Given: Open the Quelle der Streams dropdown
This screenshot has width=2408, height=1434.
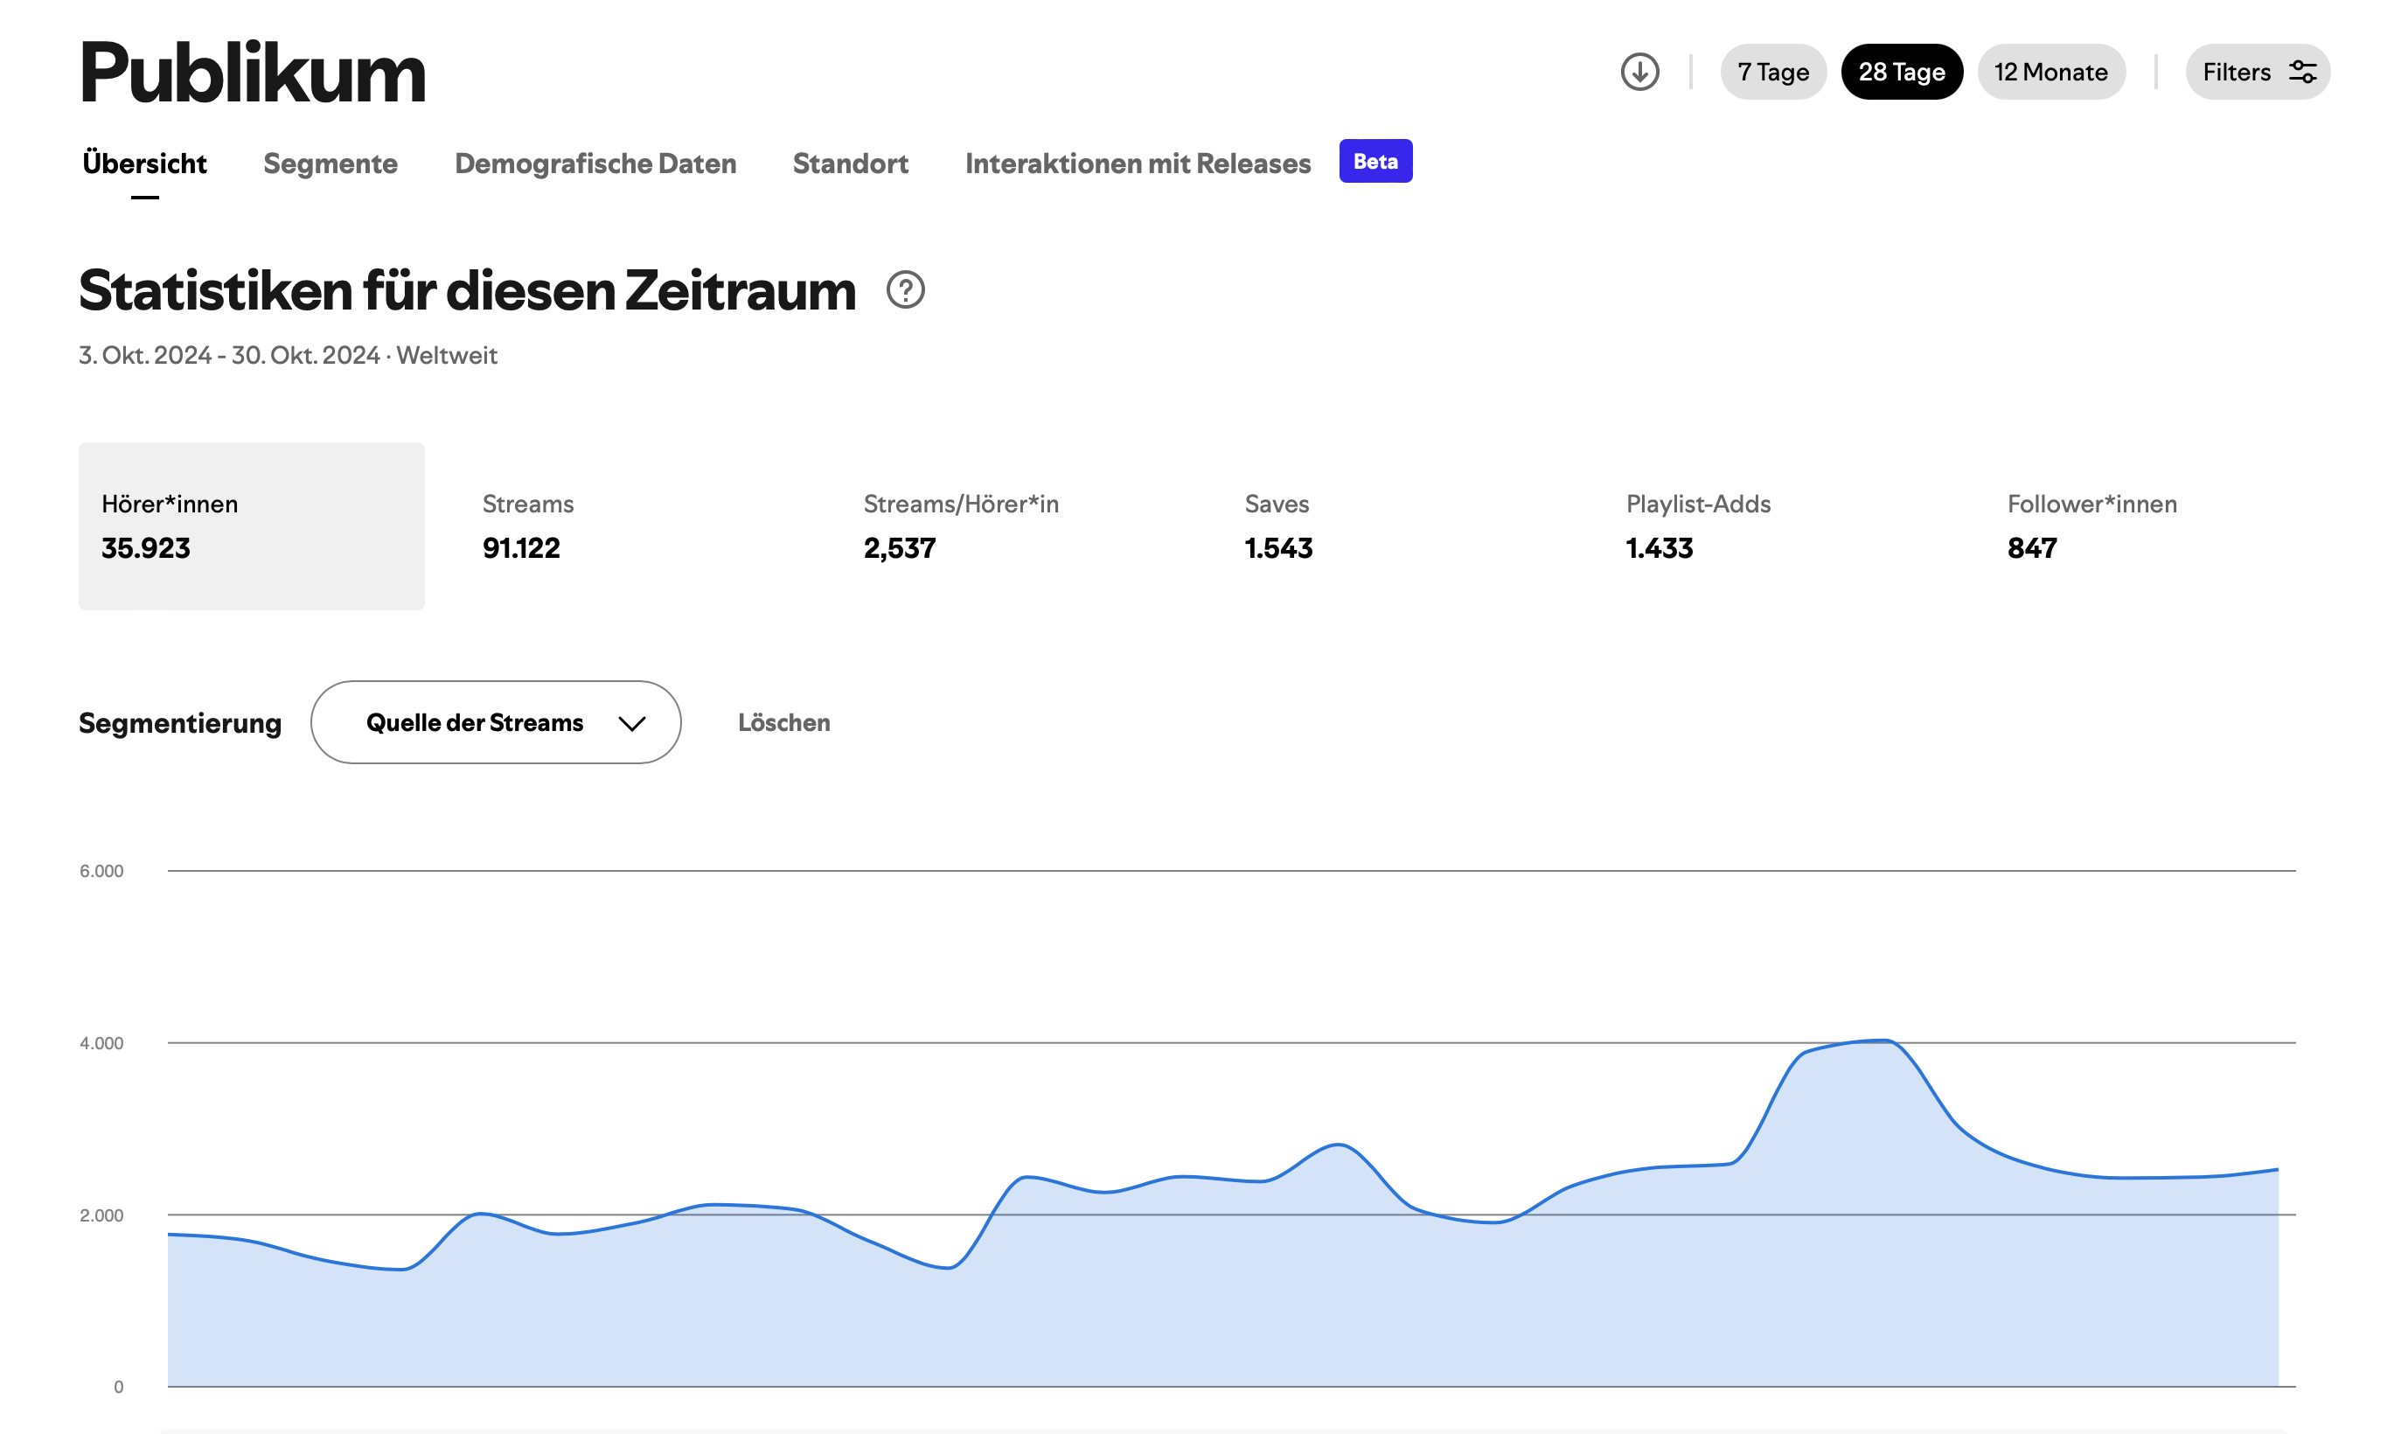Looking at the screenshot, I should (475, 723).
